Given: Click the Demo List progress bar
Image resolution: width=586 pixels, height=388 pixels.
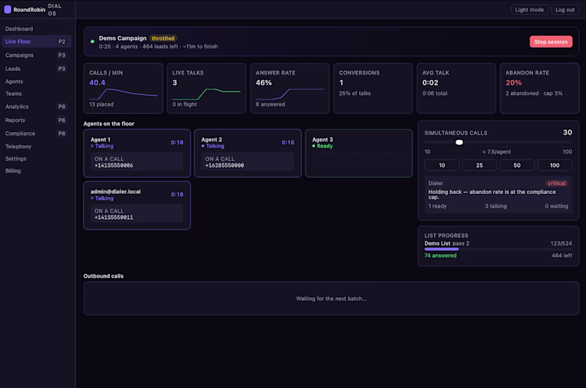Looking at the screenshot, I should click(498, 249).
